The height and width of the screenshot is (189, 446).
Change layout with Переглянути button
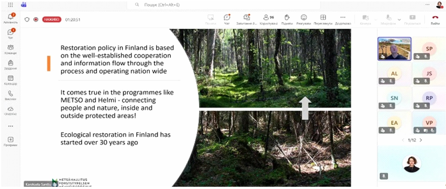[x=323, y=19]
